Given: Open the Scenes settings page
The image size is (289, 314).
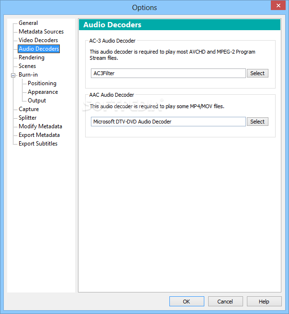Looking at the screenshot, I should click(x=27, y=66).
